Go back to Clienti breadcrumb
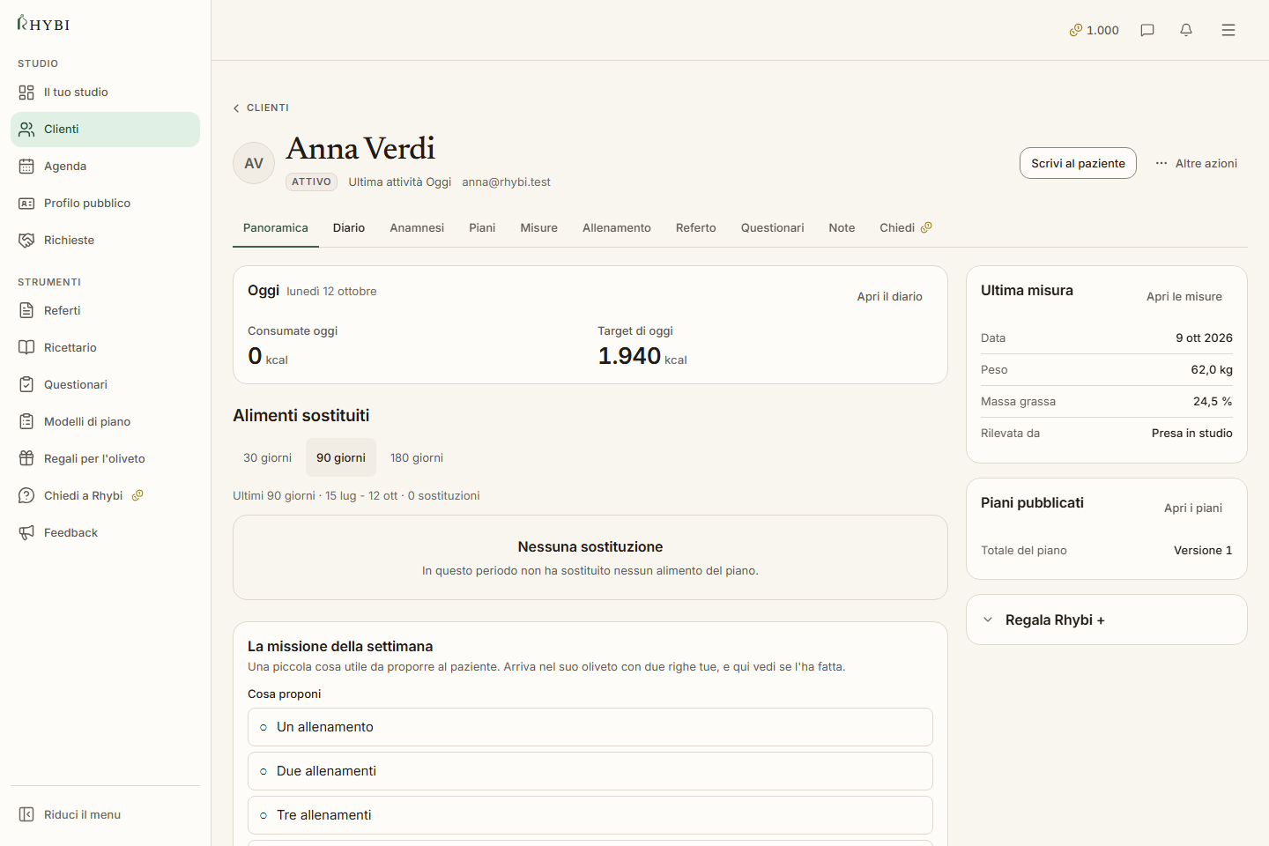This screenshot has height=846, width=1269. [261, 108]
